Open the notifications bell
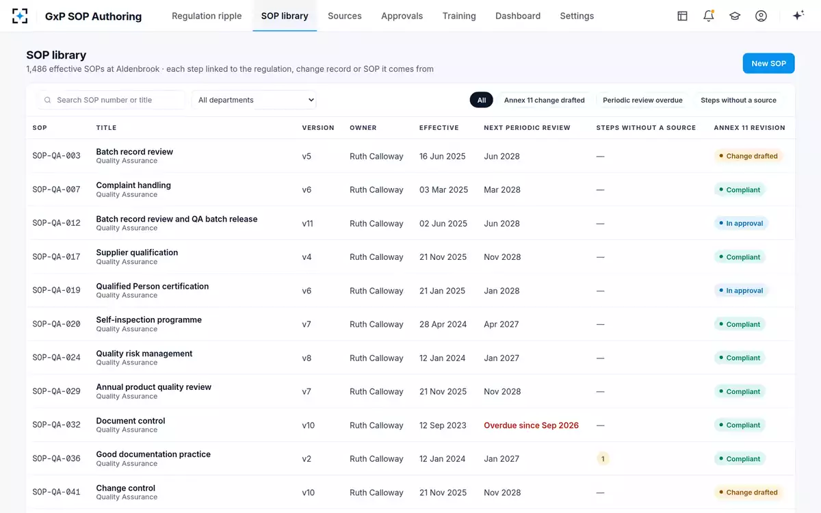 coord(709,16)
